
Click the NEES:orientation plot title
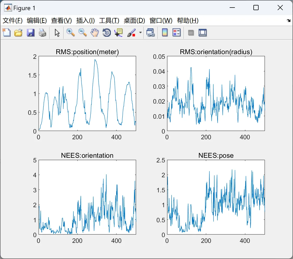pyautogui.click(x=87, y=155)
